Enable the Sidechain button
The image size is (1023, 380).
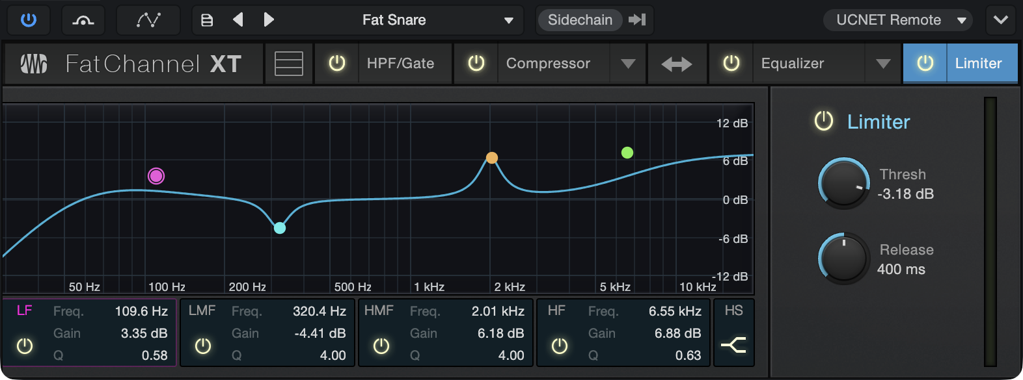point(580,20)
